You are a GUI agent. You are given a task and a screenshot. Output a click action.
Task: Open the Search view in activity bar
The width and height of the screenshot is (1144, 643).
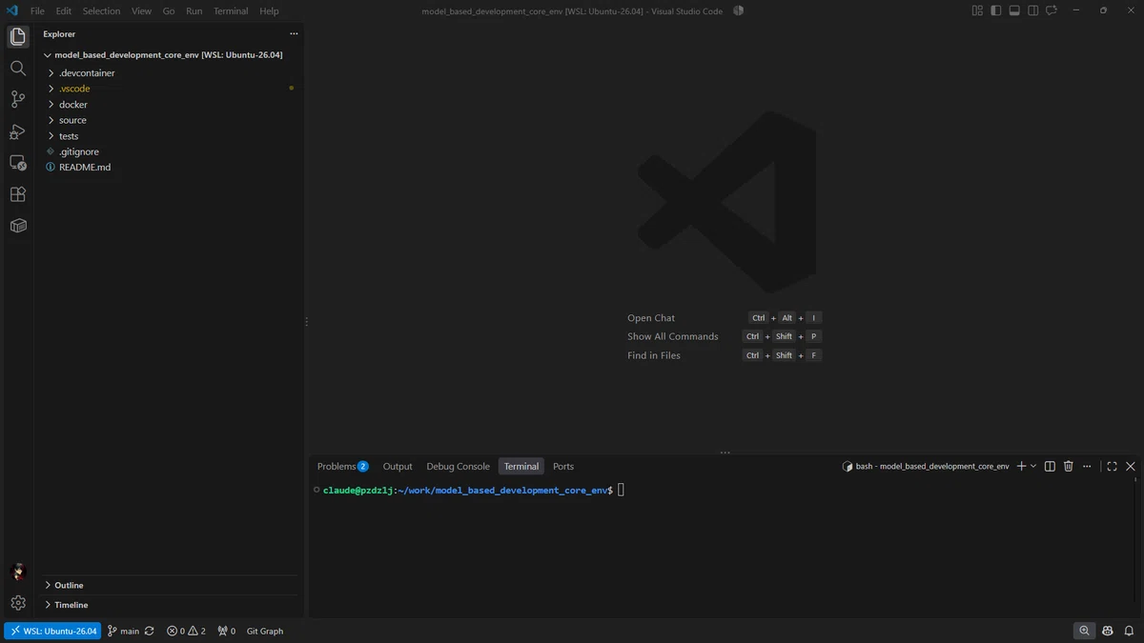point(17,69)
